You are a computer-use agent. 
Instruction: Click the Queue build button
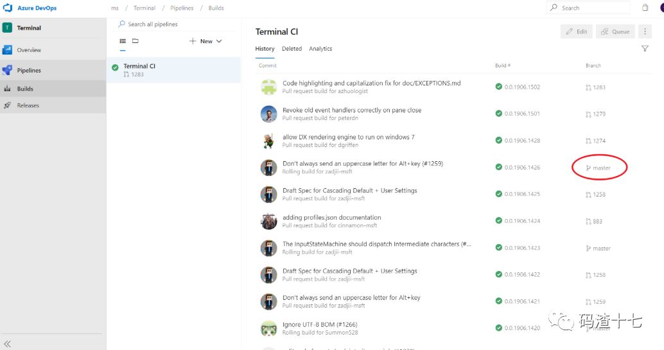pos(615,31)
